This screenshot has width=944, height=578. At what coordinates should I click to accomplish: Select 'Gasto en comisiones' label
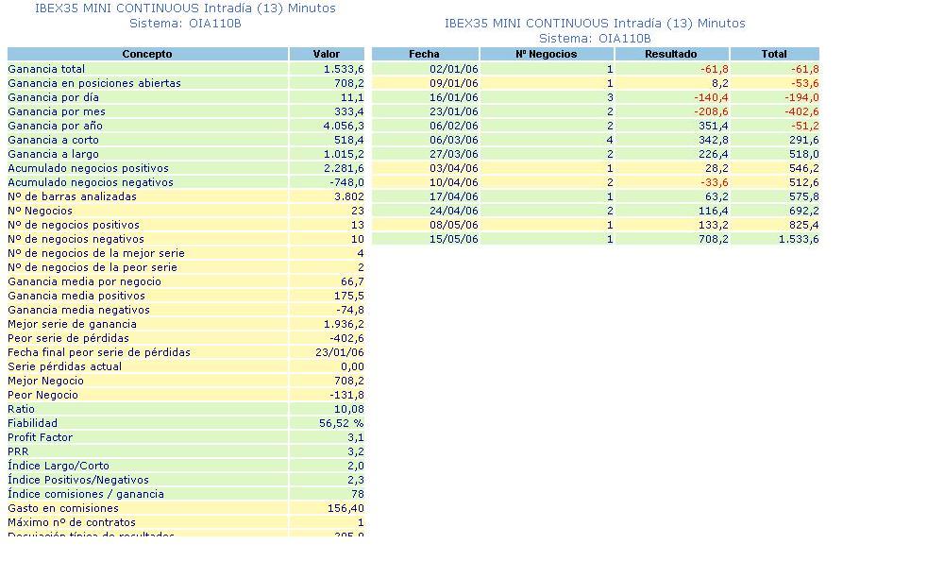click(63, 508)
